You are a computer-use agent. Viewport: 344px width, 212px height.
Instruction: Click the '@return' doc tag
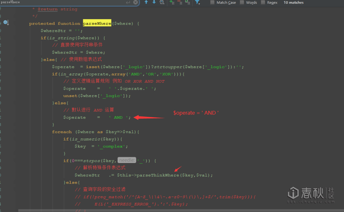pyautogui.click(x=47, y=9)
